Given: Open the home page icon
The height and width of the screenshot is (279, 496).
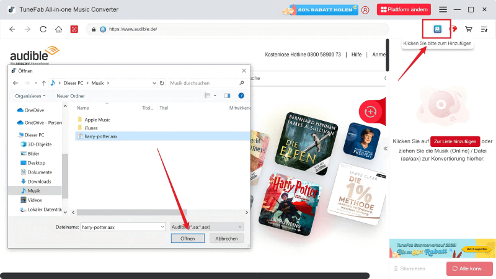Looking at the screenshot, I should coord(58,29).
